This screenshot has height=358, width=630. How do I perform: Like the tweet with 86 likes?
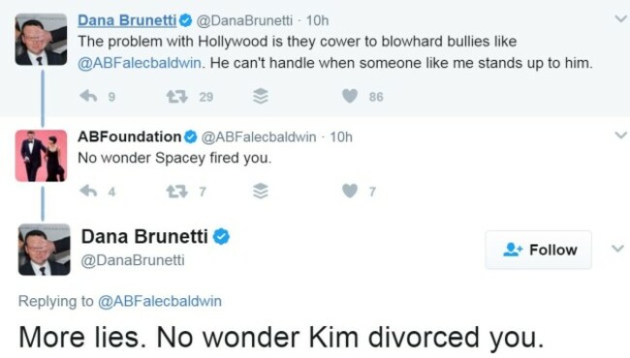pos(350,96)
